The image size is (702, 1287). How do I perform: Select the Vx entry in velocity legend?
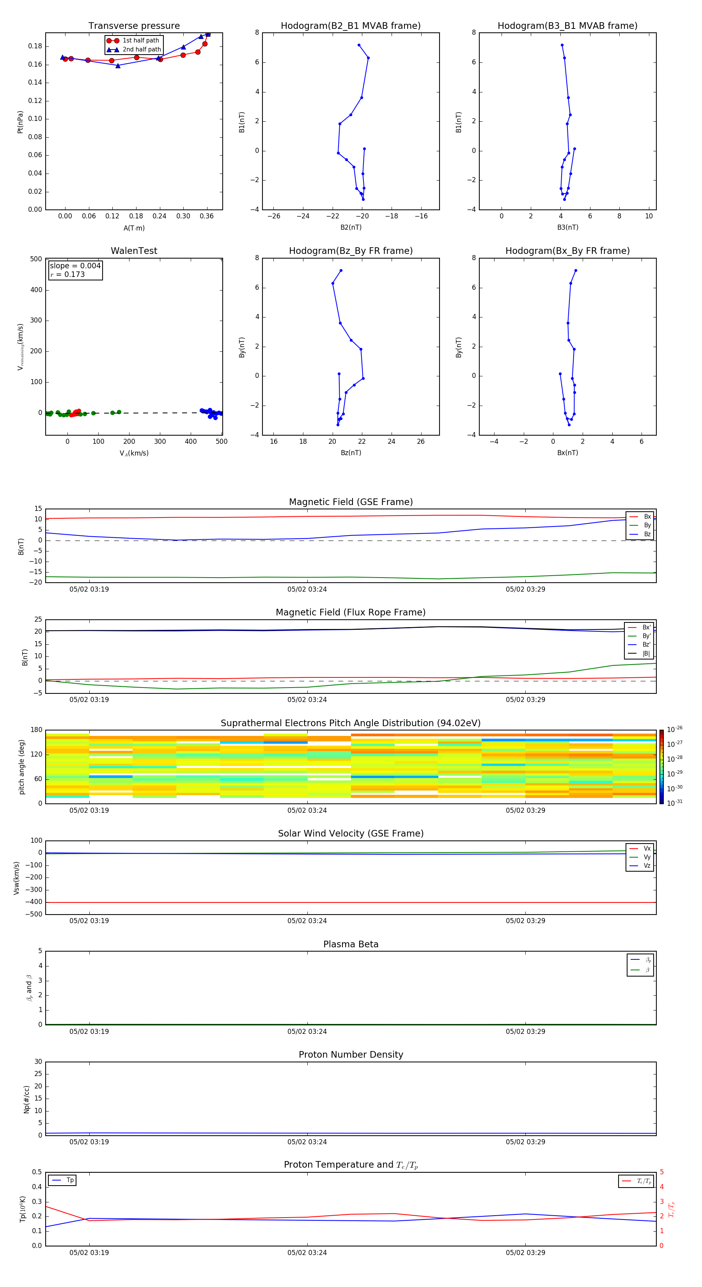tap(640, 848)
